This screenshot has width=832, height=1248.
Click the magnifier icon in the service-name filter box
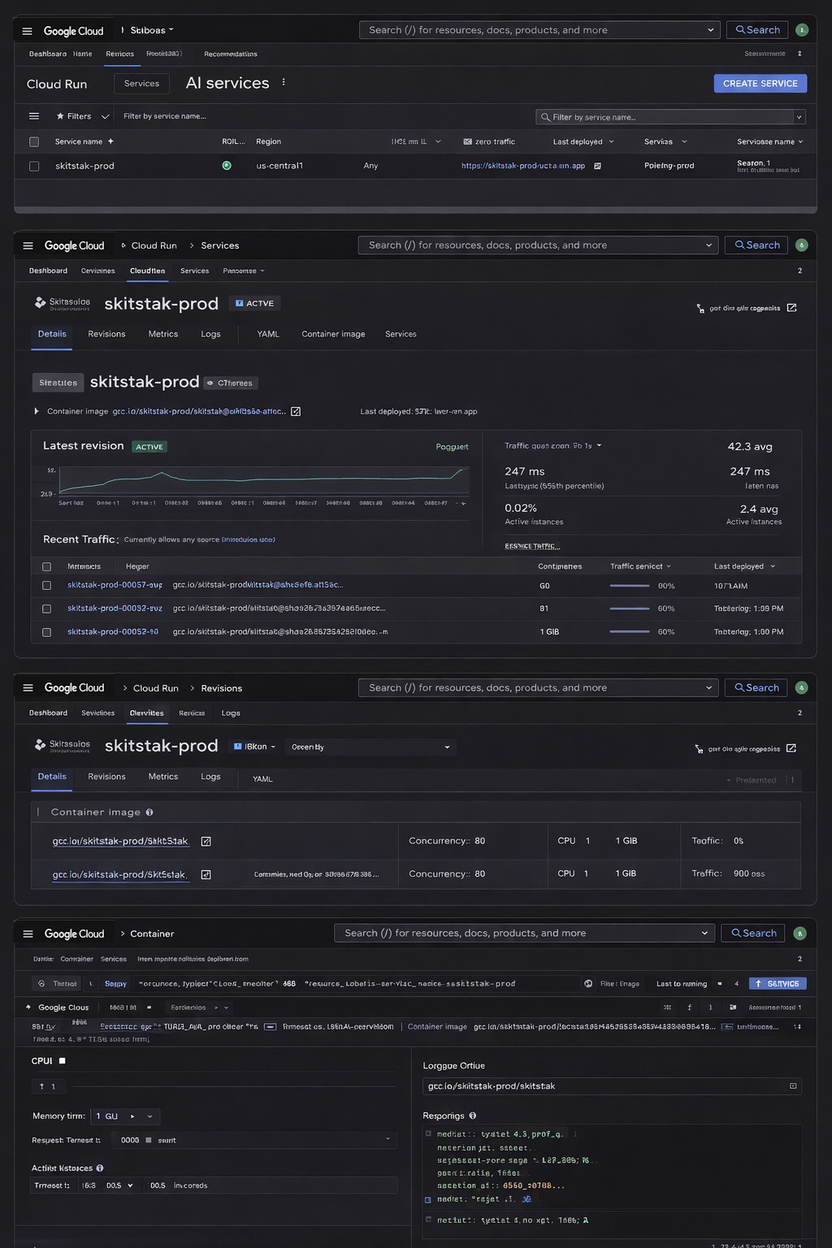point(545,117)
